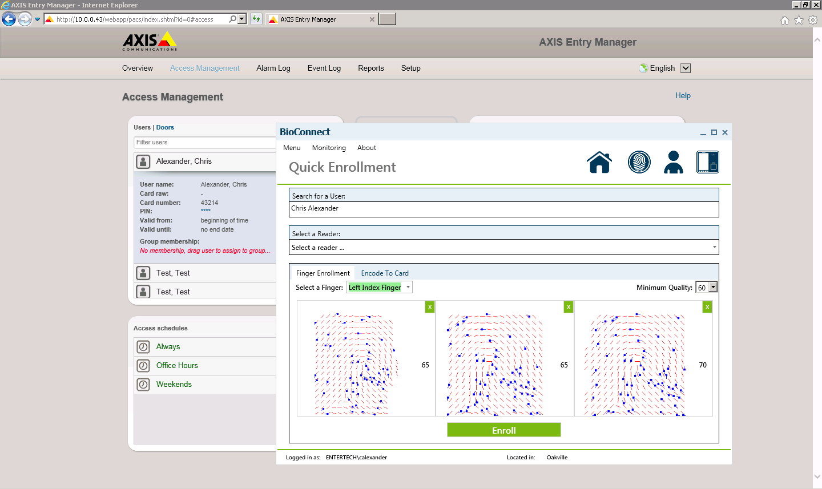
Task: Remove the first fingerprint scan
Action: (430, 307)
